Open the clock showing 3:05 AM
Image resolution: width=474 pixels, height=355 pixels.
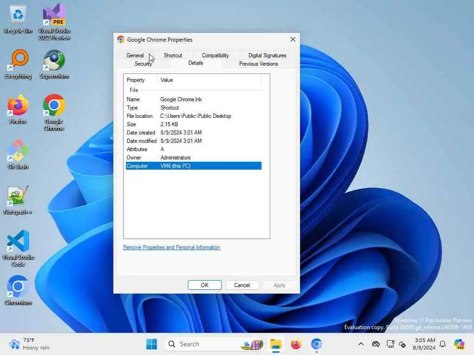tap(424, 344)
